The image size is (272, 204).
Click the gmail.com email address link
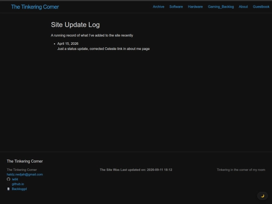click(25, 174)
